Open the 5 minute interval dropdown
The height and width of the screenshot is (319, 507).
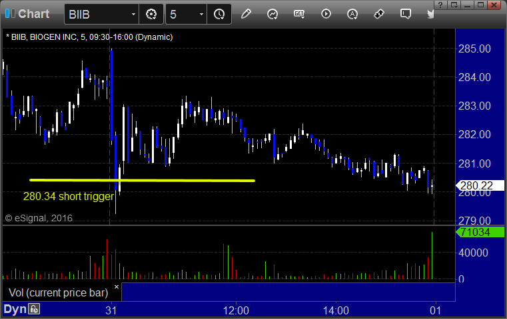201,14
